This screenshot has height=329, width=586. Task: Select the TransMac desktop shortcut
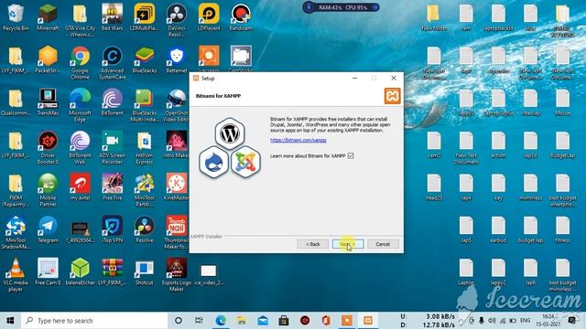coord(48,102)
